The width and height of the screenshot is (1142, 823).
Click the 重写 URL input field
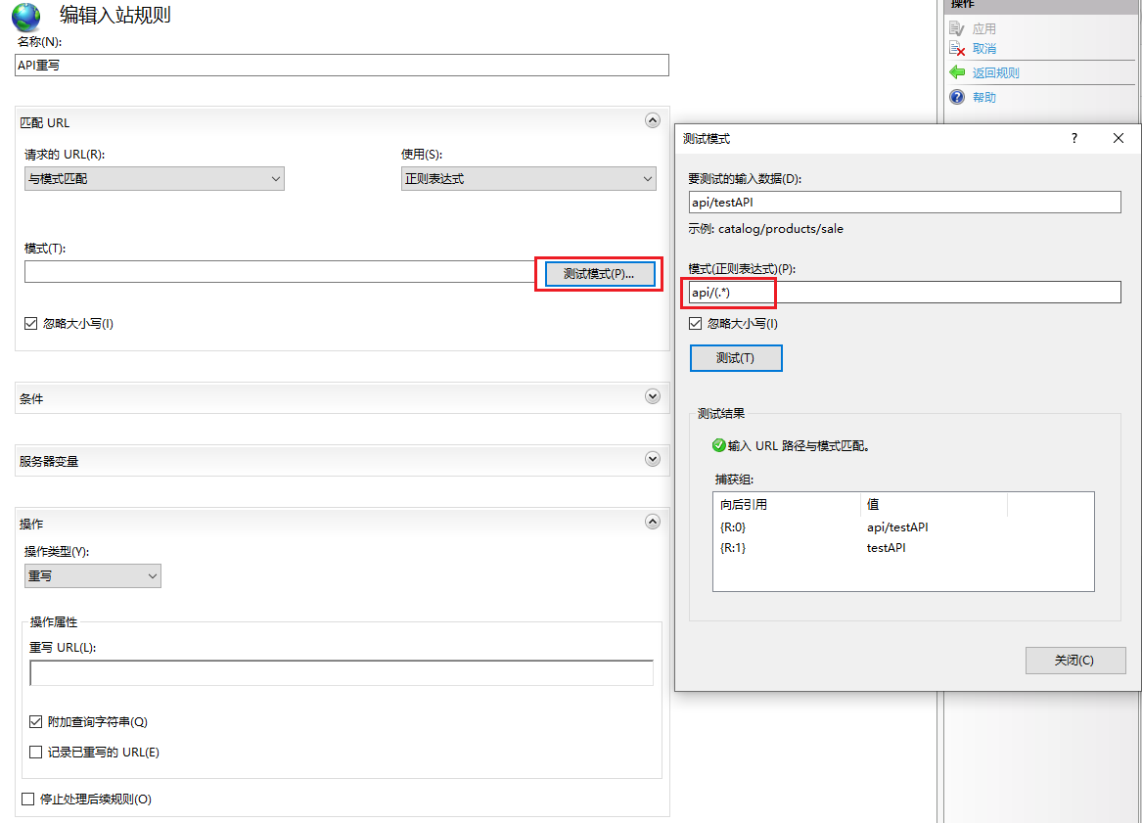(x=342, y=673)
